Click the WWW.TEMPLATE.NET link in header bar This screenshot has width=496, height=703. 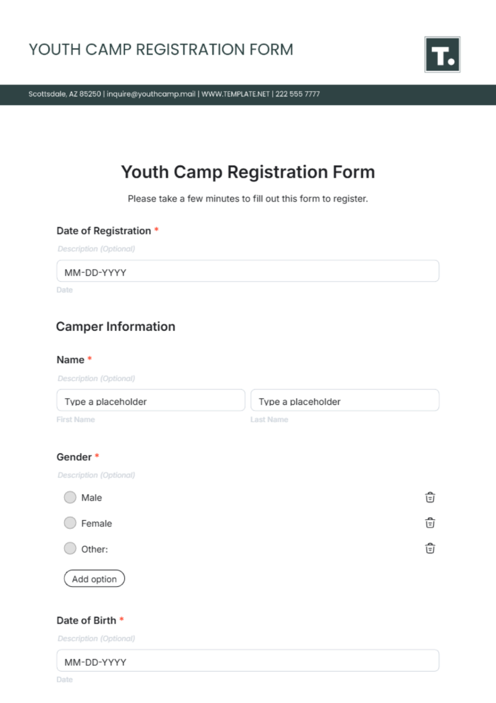point(235,94)
